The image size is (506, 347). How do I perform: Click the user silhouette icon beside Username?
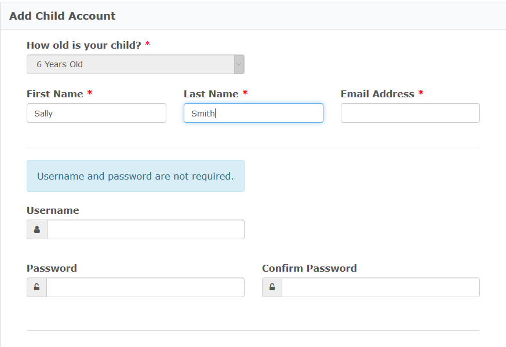(x=37, y=229)
